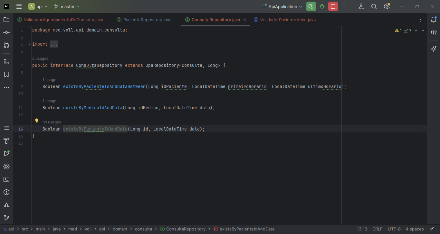440x234 pixels.
Task: Open the warning triangle tool window in sidebar
Action: tap(6, 205)
